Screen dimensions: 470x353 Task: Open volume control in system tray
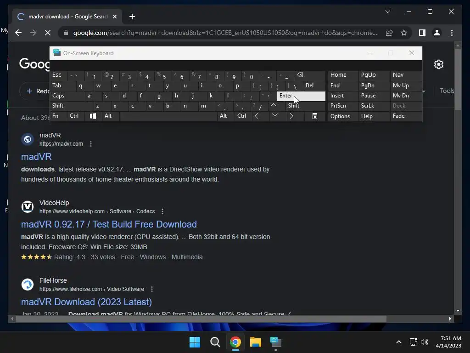pyautogui.click(x=425, y=342)
